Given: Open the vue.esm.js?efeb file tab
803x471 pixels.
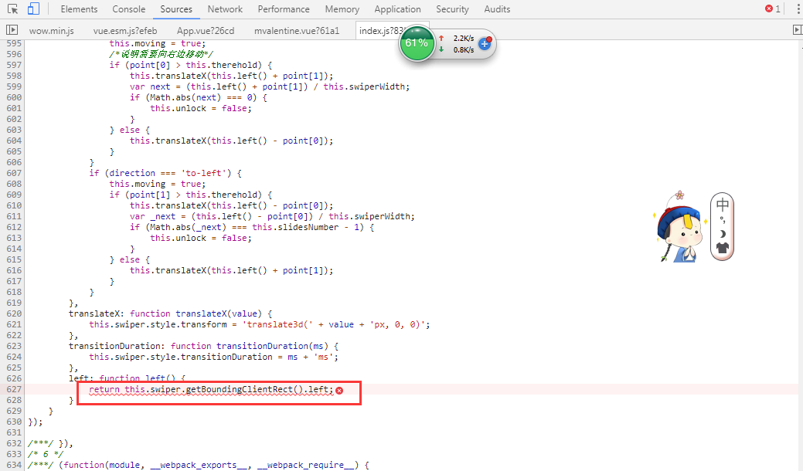Looking at the screenshot, I should pos(125,31).
